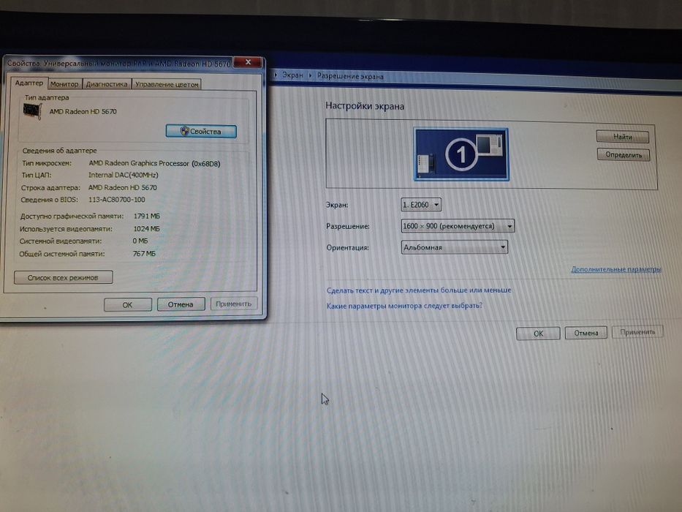Viewport: 682px width, 512px height.
Task: Click the 1024 МБ video memory value
Action: 147,228
